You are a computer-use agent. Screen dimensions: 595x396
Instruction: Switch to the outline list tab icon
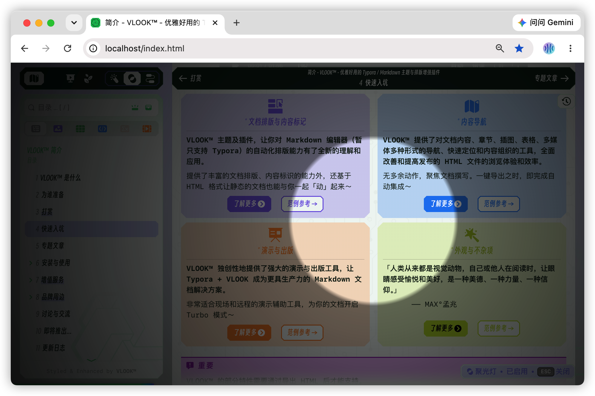(x=36, y=129)
